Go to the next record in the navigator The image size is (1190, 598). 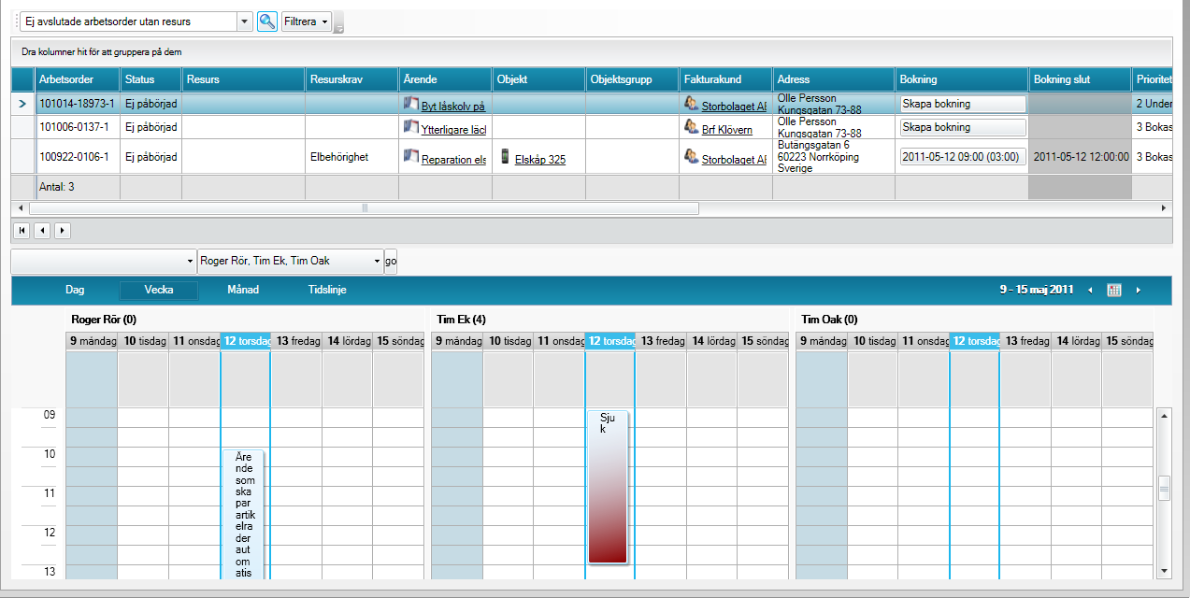click(x=62, y=229)
